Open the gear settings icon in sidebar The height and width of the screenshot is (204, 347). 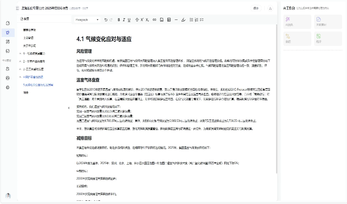pyautogui.click(x=8, y=87)
